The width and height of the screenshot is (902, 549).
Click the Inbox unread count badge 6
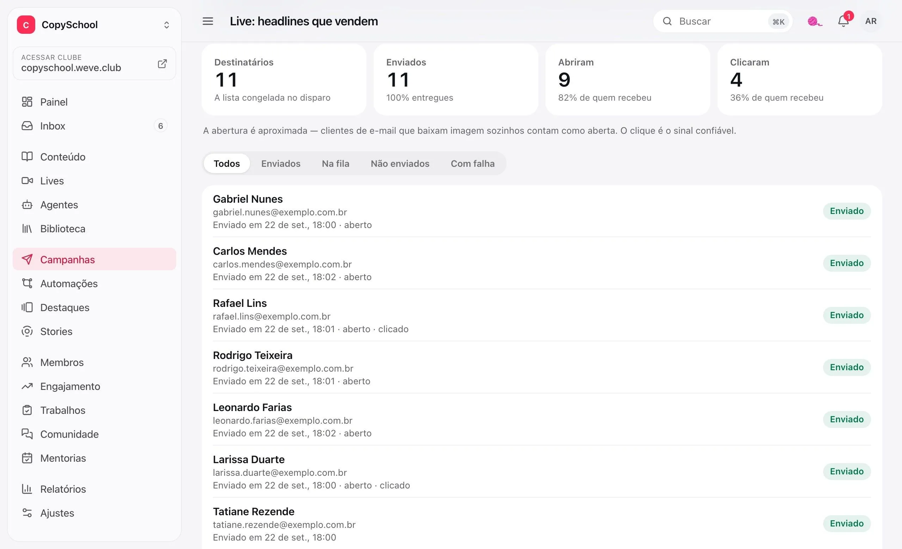point(160,126)
